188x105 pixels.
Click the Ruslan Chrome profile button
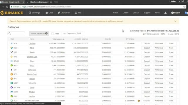[173, 1]
